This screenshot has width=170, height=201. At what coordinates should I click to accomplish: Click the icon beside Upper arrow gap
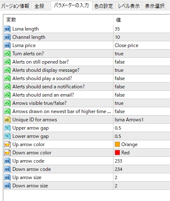pyautogui.click(x=7, y=128)
